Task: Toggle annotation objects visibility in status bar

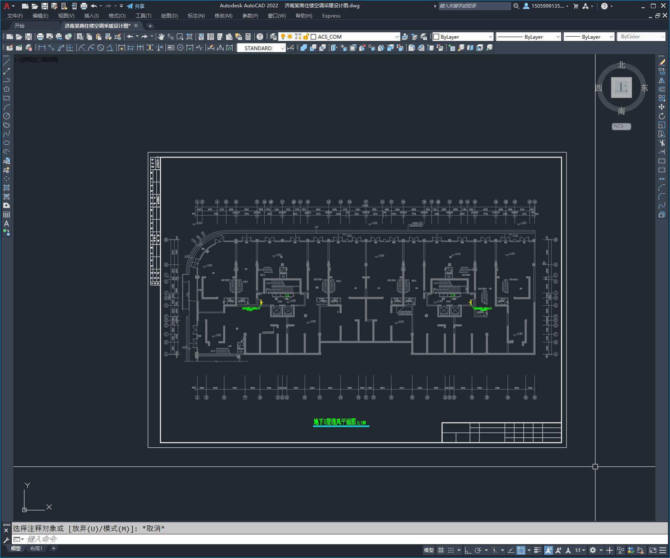Action: coord(548,550)
